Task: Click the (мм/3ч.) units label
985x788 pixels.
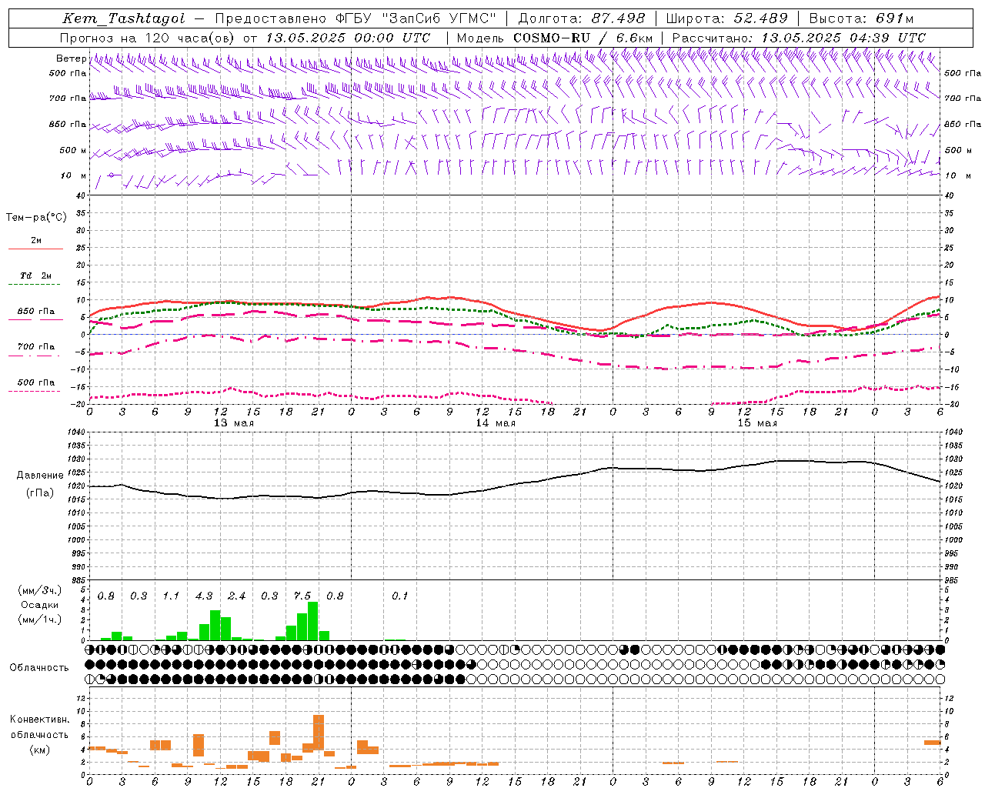Action: click(39, 590)
